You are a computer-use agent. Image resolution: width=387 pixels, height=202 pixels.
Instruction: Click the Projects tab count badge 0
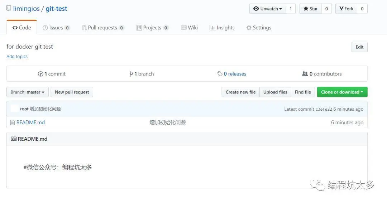(166, 28)
